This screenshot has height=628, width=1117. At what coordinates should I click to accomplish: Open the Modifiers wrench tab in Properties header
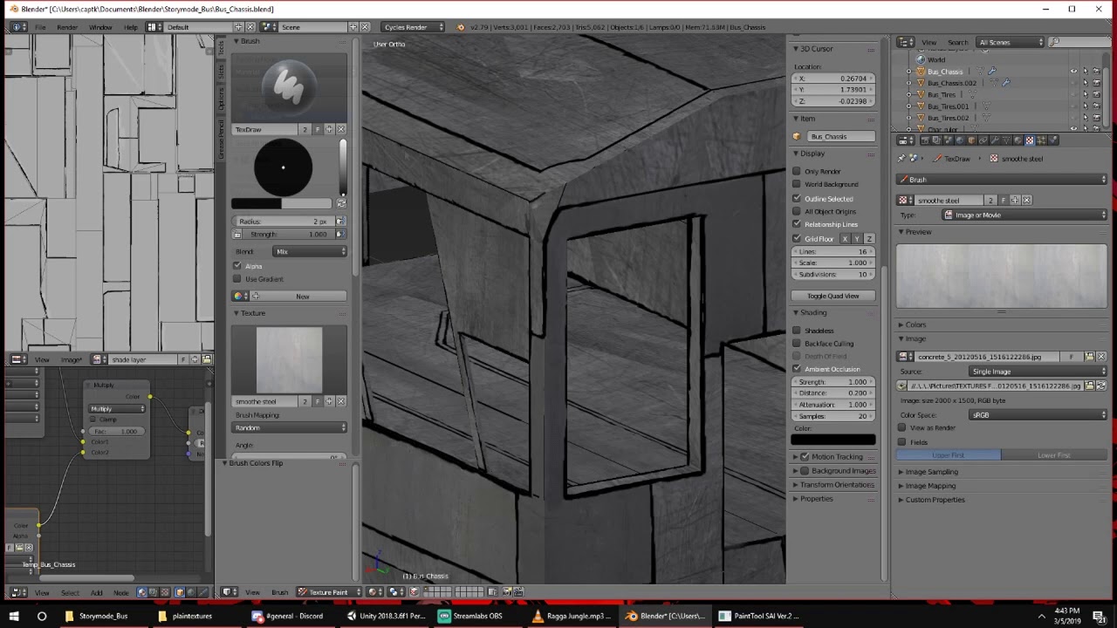pyautogui.click(x=995, y=140)
